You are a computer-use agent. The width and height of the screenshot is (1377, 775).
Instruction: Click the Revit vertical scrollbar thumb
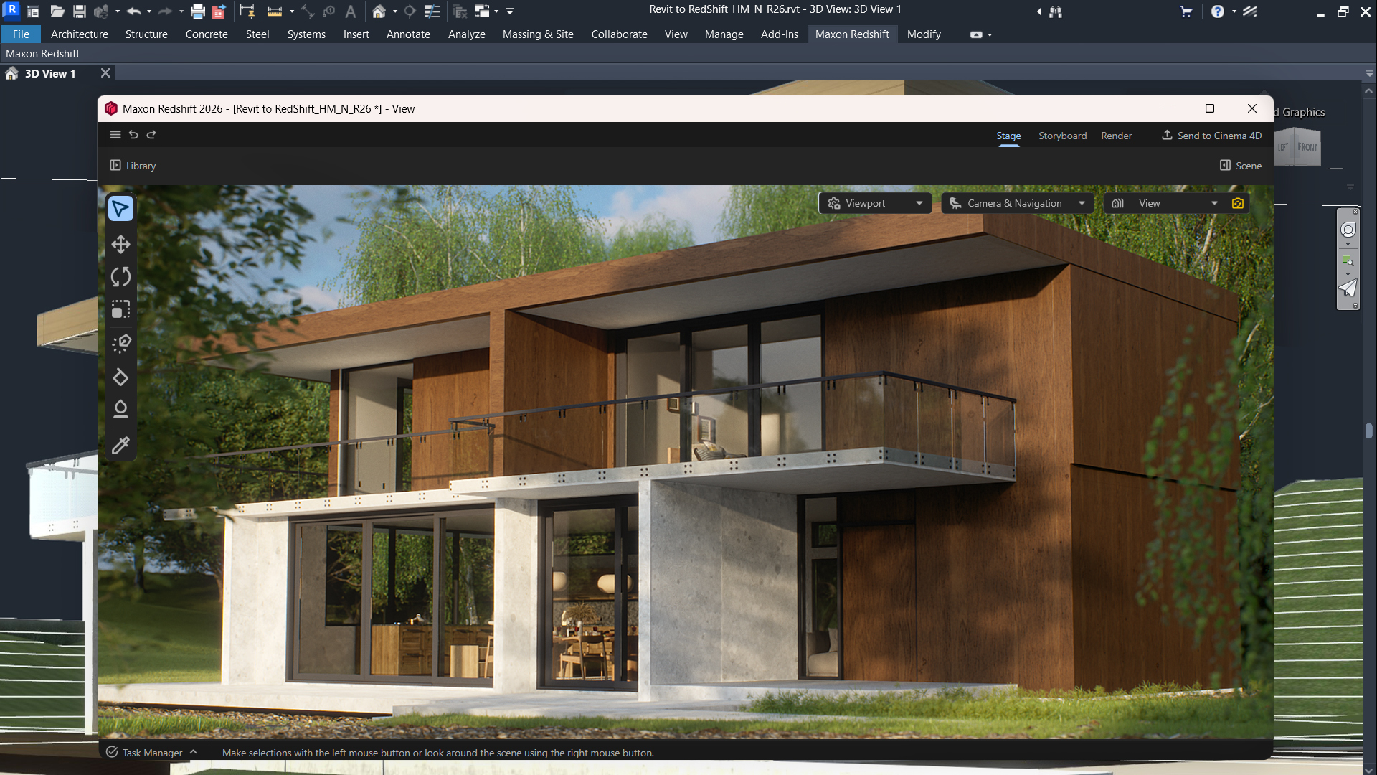[1369, 431]
